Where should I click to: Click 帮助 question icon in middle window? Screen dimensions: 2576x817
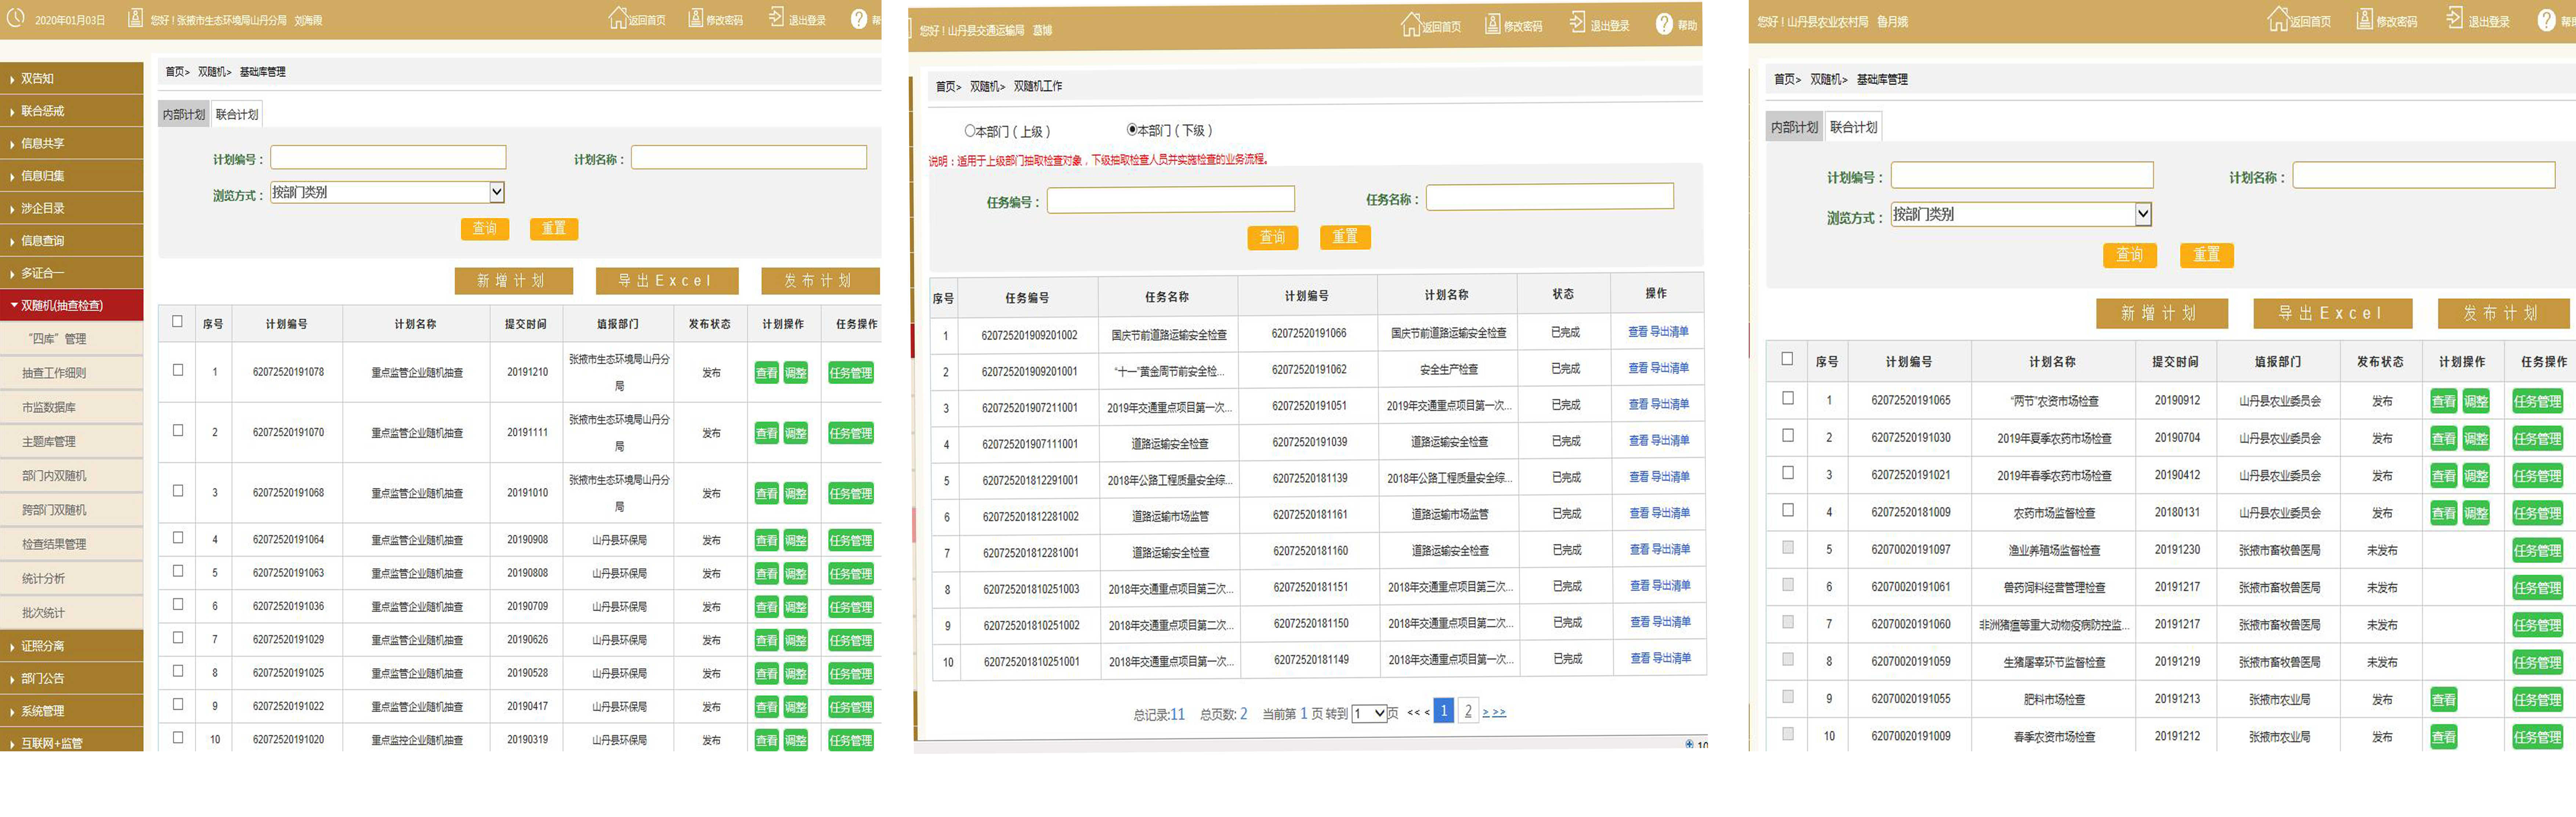[1664, 24]
